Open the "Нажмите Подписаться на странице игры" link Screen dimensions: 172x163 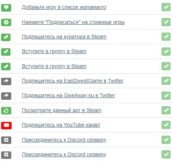[73, 22]
